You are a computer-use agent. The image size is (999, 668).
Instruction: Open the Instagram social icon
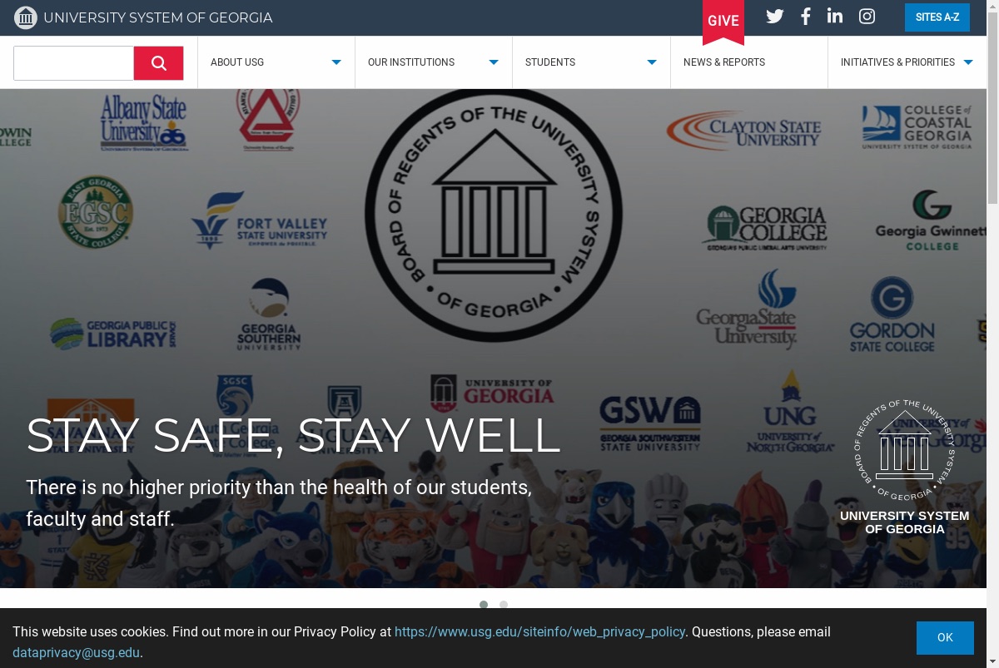point(867,17)
